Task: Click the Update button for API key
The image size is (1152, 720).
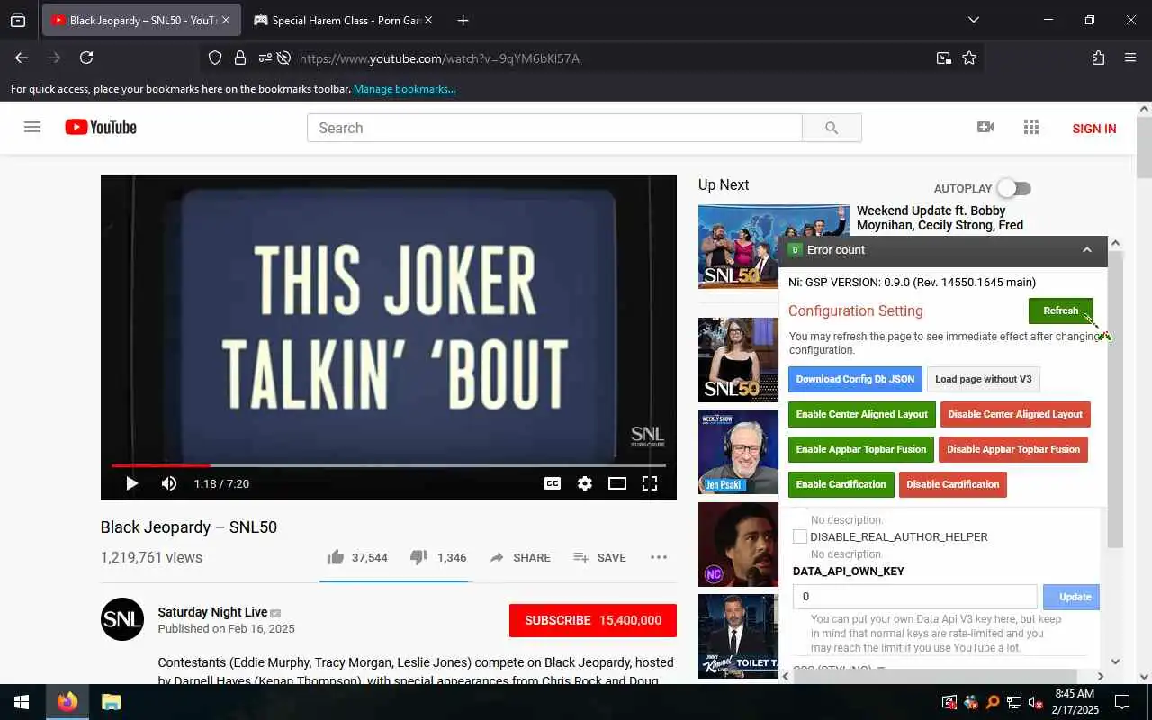Action: click(1072, 597)
